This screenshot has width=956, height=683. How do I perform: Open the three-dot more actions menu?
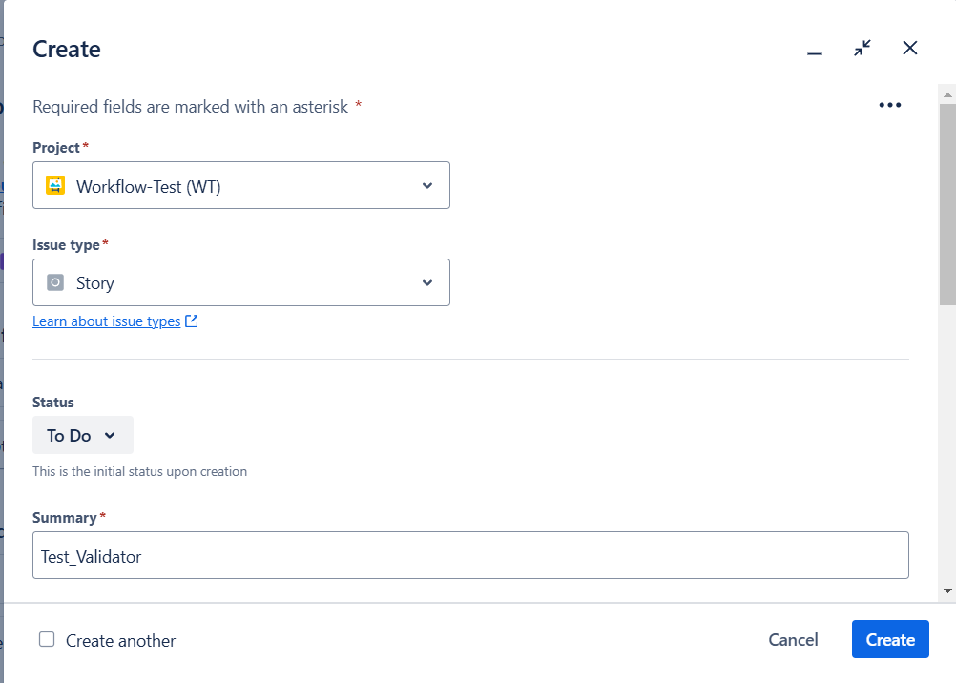[x=889, y=106]
